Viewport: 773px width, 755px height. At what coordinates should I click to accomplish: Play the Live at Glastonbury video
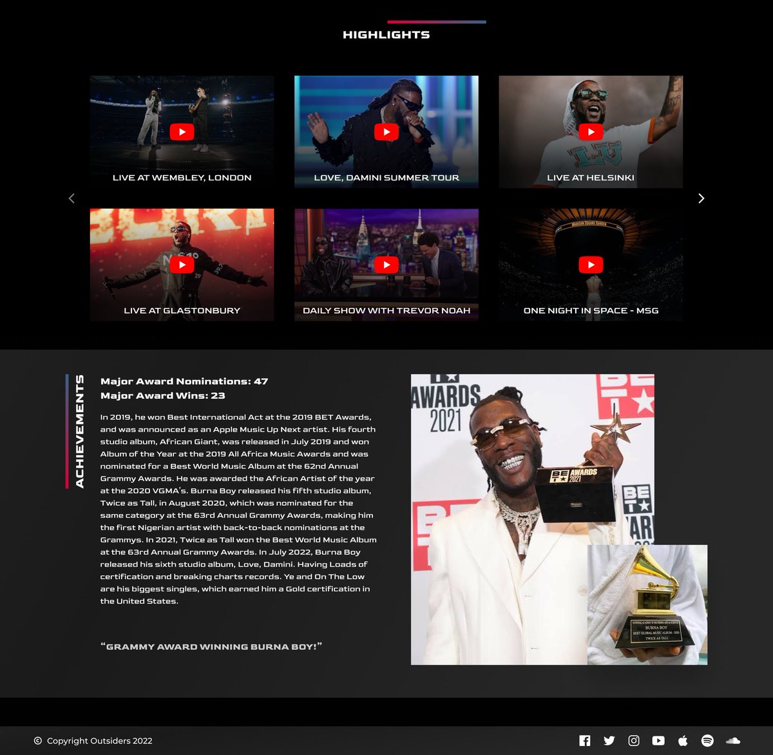182,265
